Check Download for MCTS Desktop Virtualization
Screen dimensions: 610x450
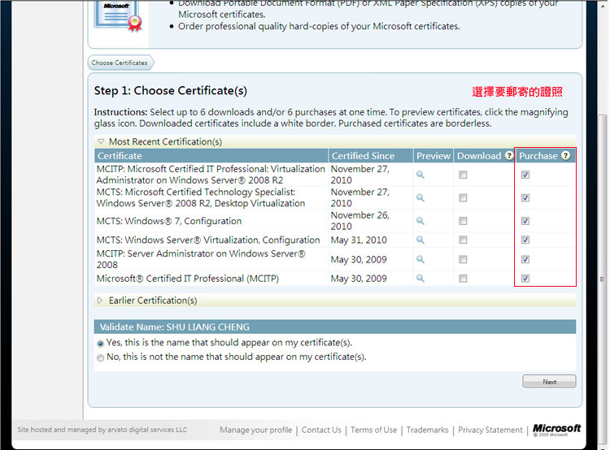click(x=463, y=198)
